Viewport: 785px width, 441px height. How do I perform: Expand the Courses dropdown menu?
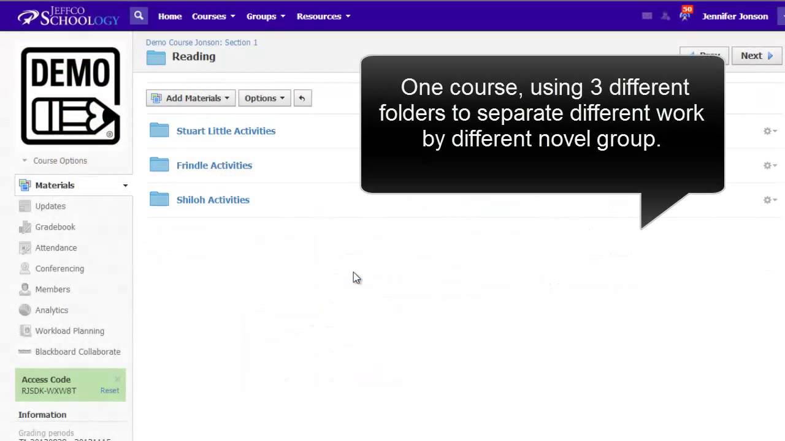(x=213, y=17)
